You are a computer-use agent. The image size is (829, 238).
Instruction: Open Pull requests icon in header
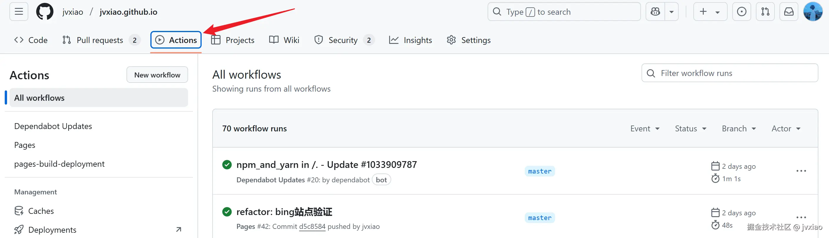[x=765, y=12]
